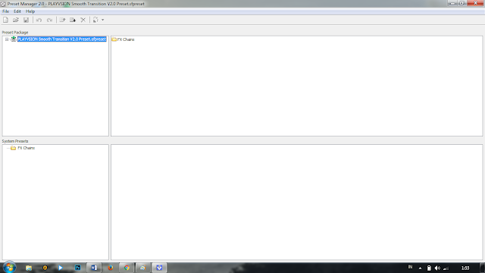Select FX Chains folder in Preset Package pane

click(x=123, y=39)
